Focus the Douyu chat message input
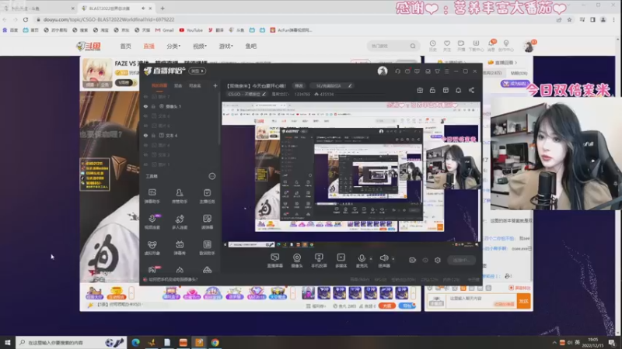Image resolution: width=622 pixels, height=349 pixels. click(481, 301)
